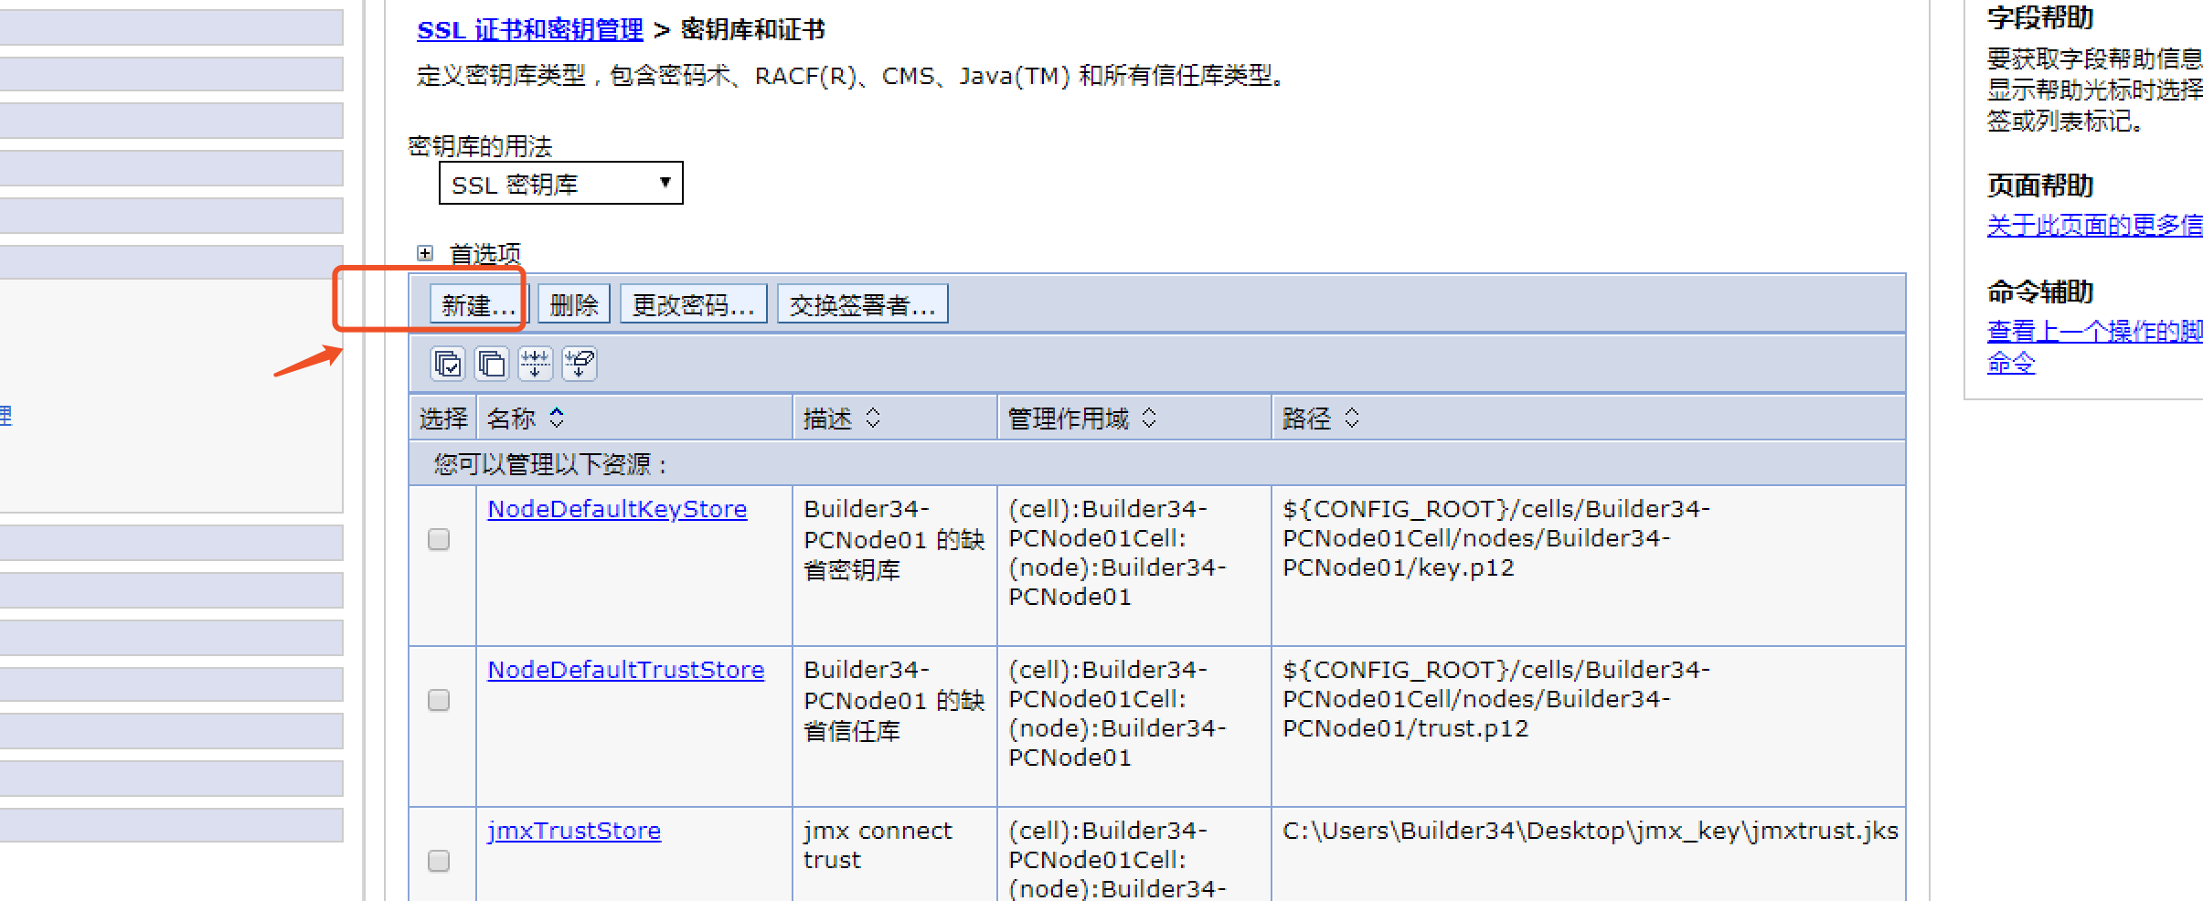The width and height of the screenshot is (2203, 901).
Task: Click the Select All icon in table toolbar
Action: 448,364
